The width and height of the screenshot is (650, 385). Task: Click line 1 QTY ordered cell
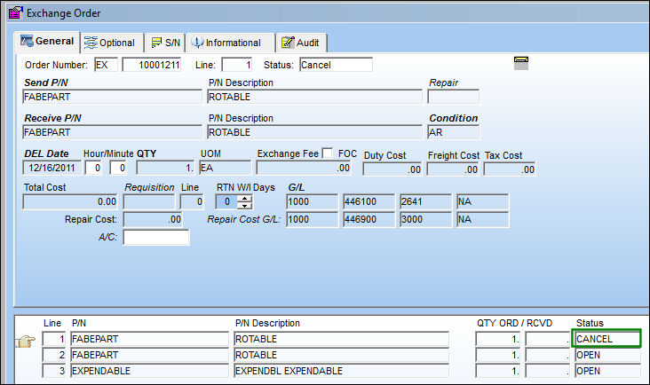click(498, 339)
